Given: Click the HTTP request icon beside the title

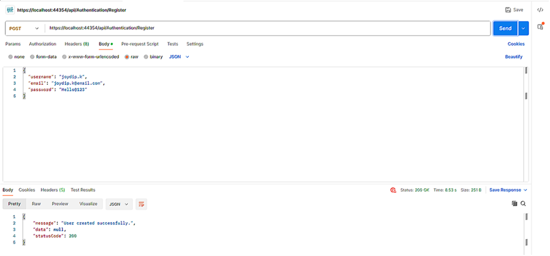Looking at the screenshot, I should tap(10, 10).
